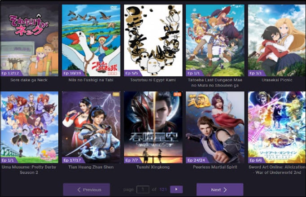Viewport: 306px width, 197px height.
Task: Click the Next page button
Action: 220,189
